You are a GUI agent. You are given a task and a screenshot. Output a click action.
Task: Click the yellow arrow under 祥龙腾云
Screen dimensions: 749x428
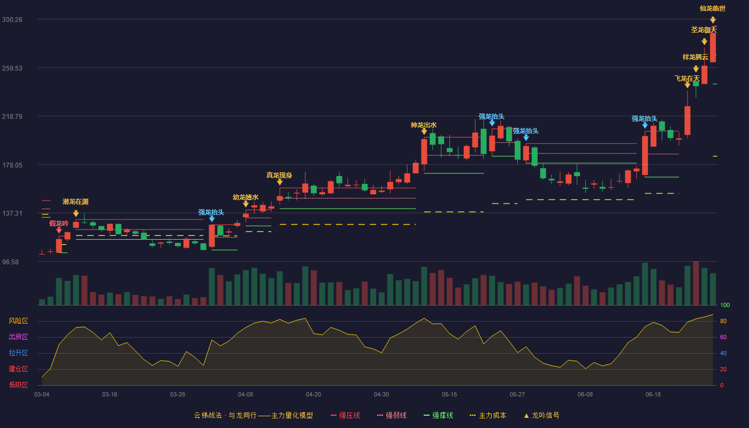point(696,69)
